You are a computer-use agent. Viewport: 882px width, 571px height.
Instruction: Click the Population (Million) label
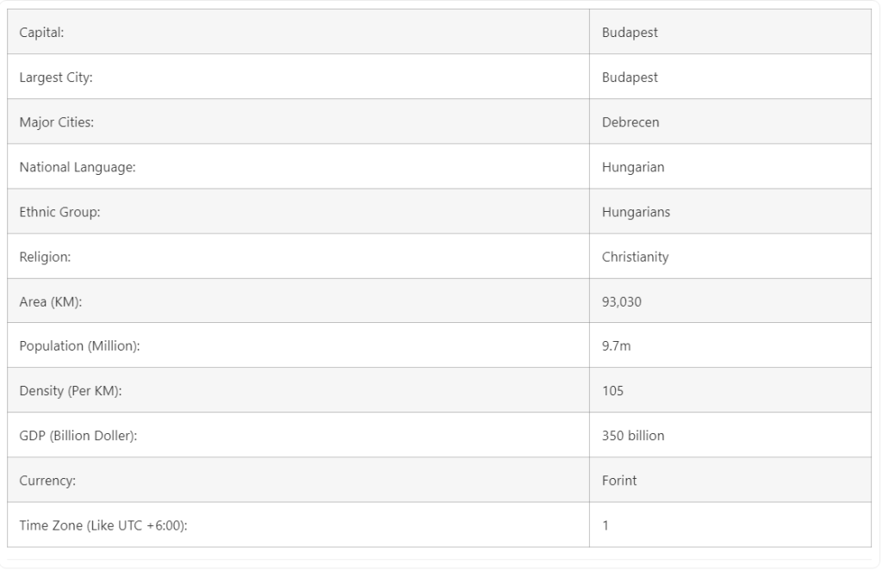[79, 346]
